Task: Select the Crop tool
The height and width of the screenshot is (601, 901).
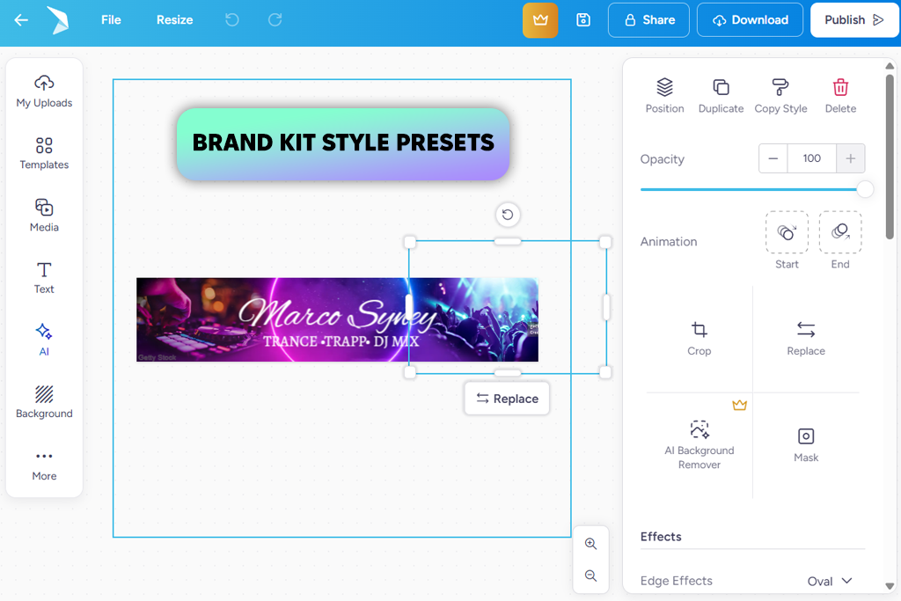Action: click(700, 339)
